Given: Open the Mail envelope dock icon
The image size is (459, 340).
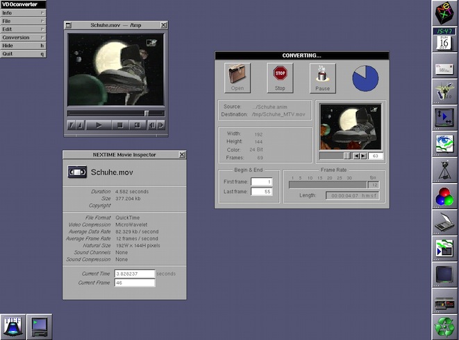Looking at the screenshot, I should click(444, 65).
